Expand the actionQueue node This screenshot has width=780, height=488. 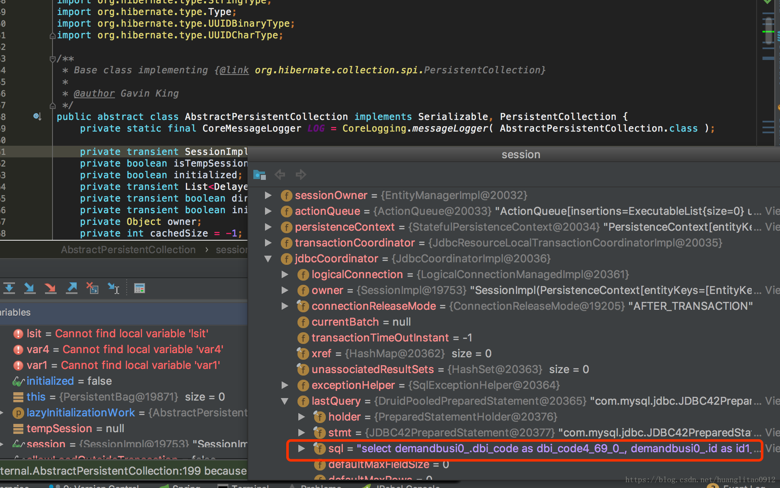tap(268, 211)
